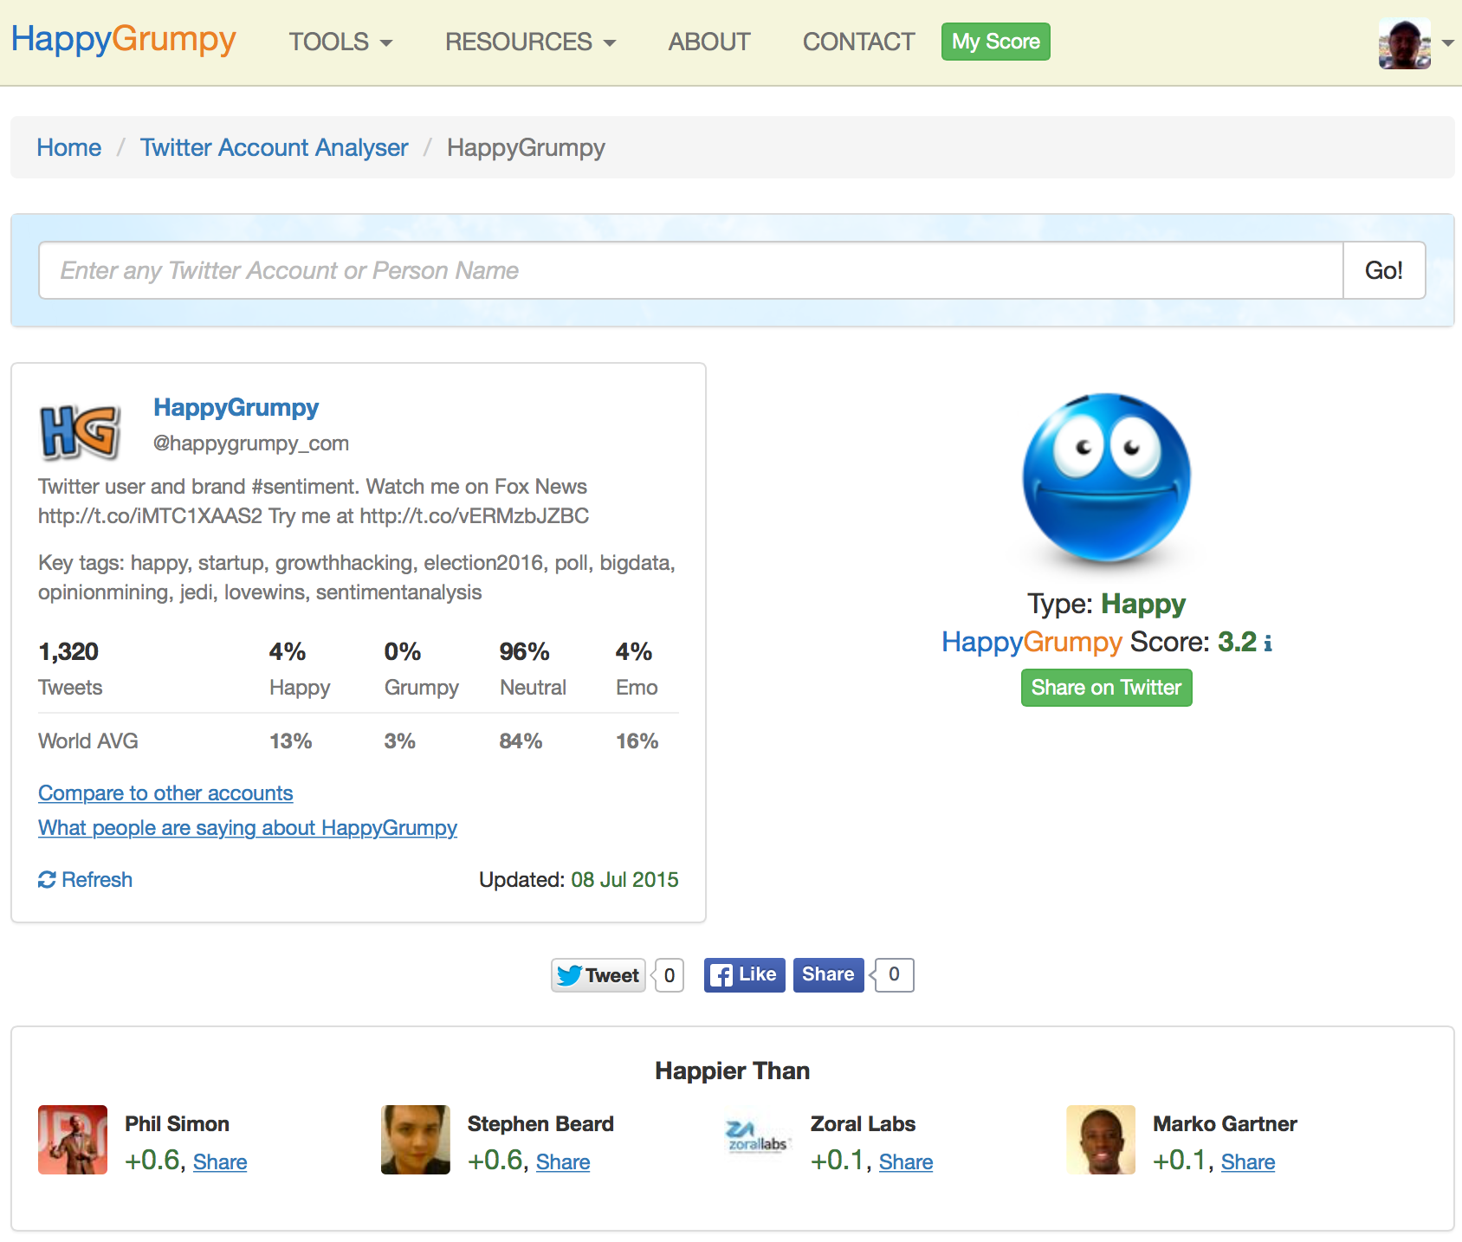Viewport: 1462px width, 1242px height.
Task: Click the Facebook Like button
Action: (x=744, y=975)
